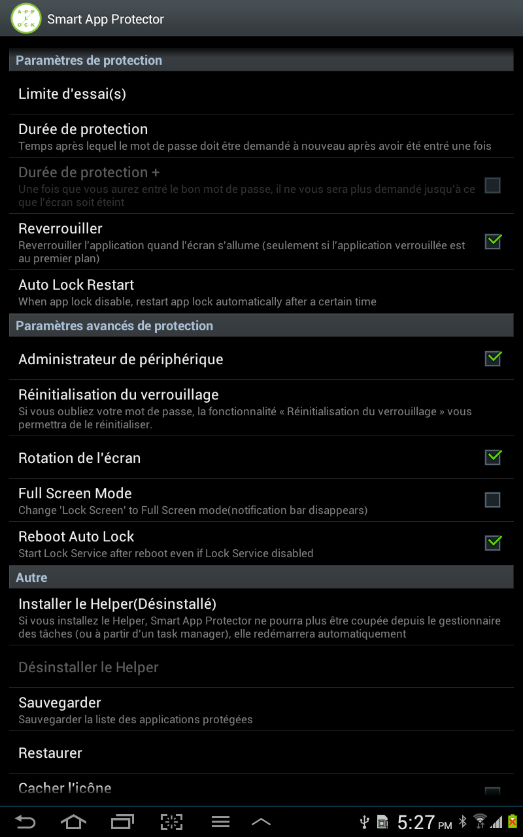This screenshot has width=523, height=837.
Task: Open Durée de protection options
Action: click(x=261, y=136)
